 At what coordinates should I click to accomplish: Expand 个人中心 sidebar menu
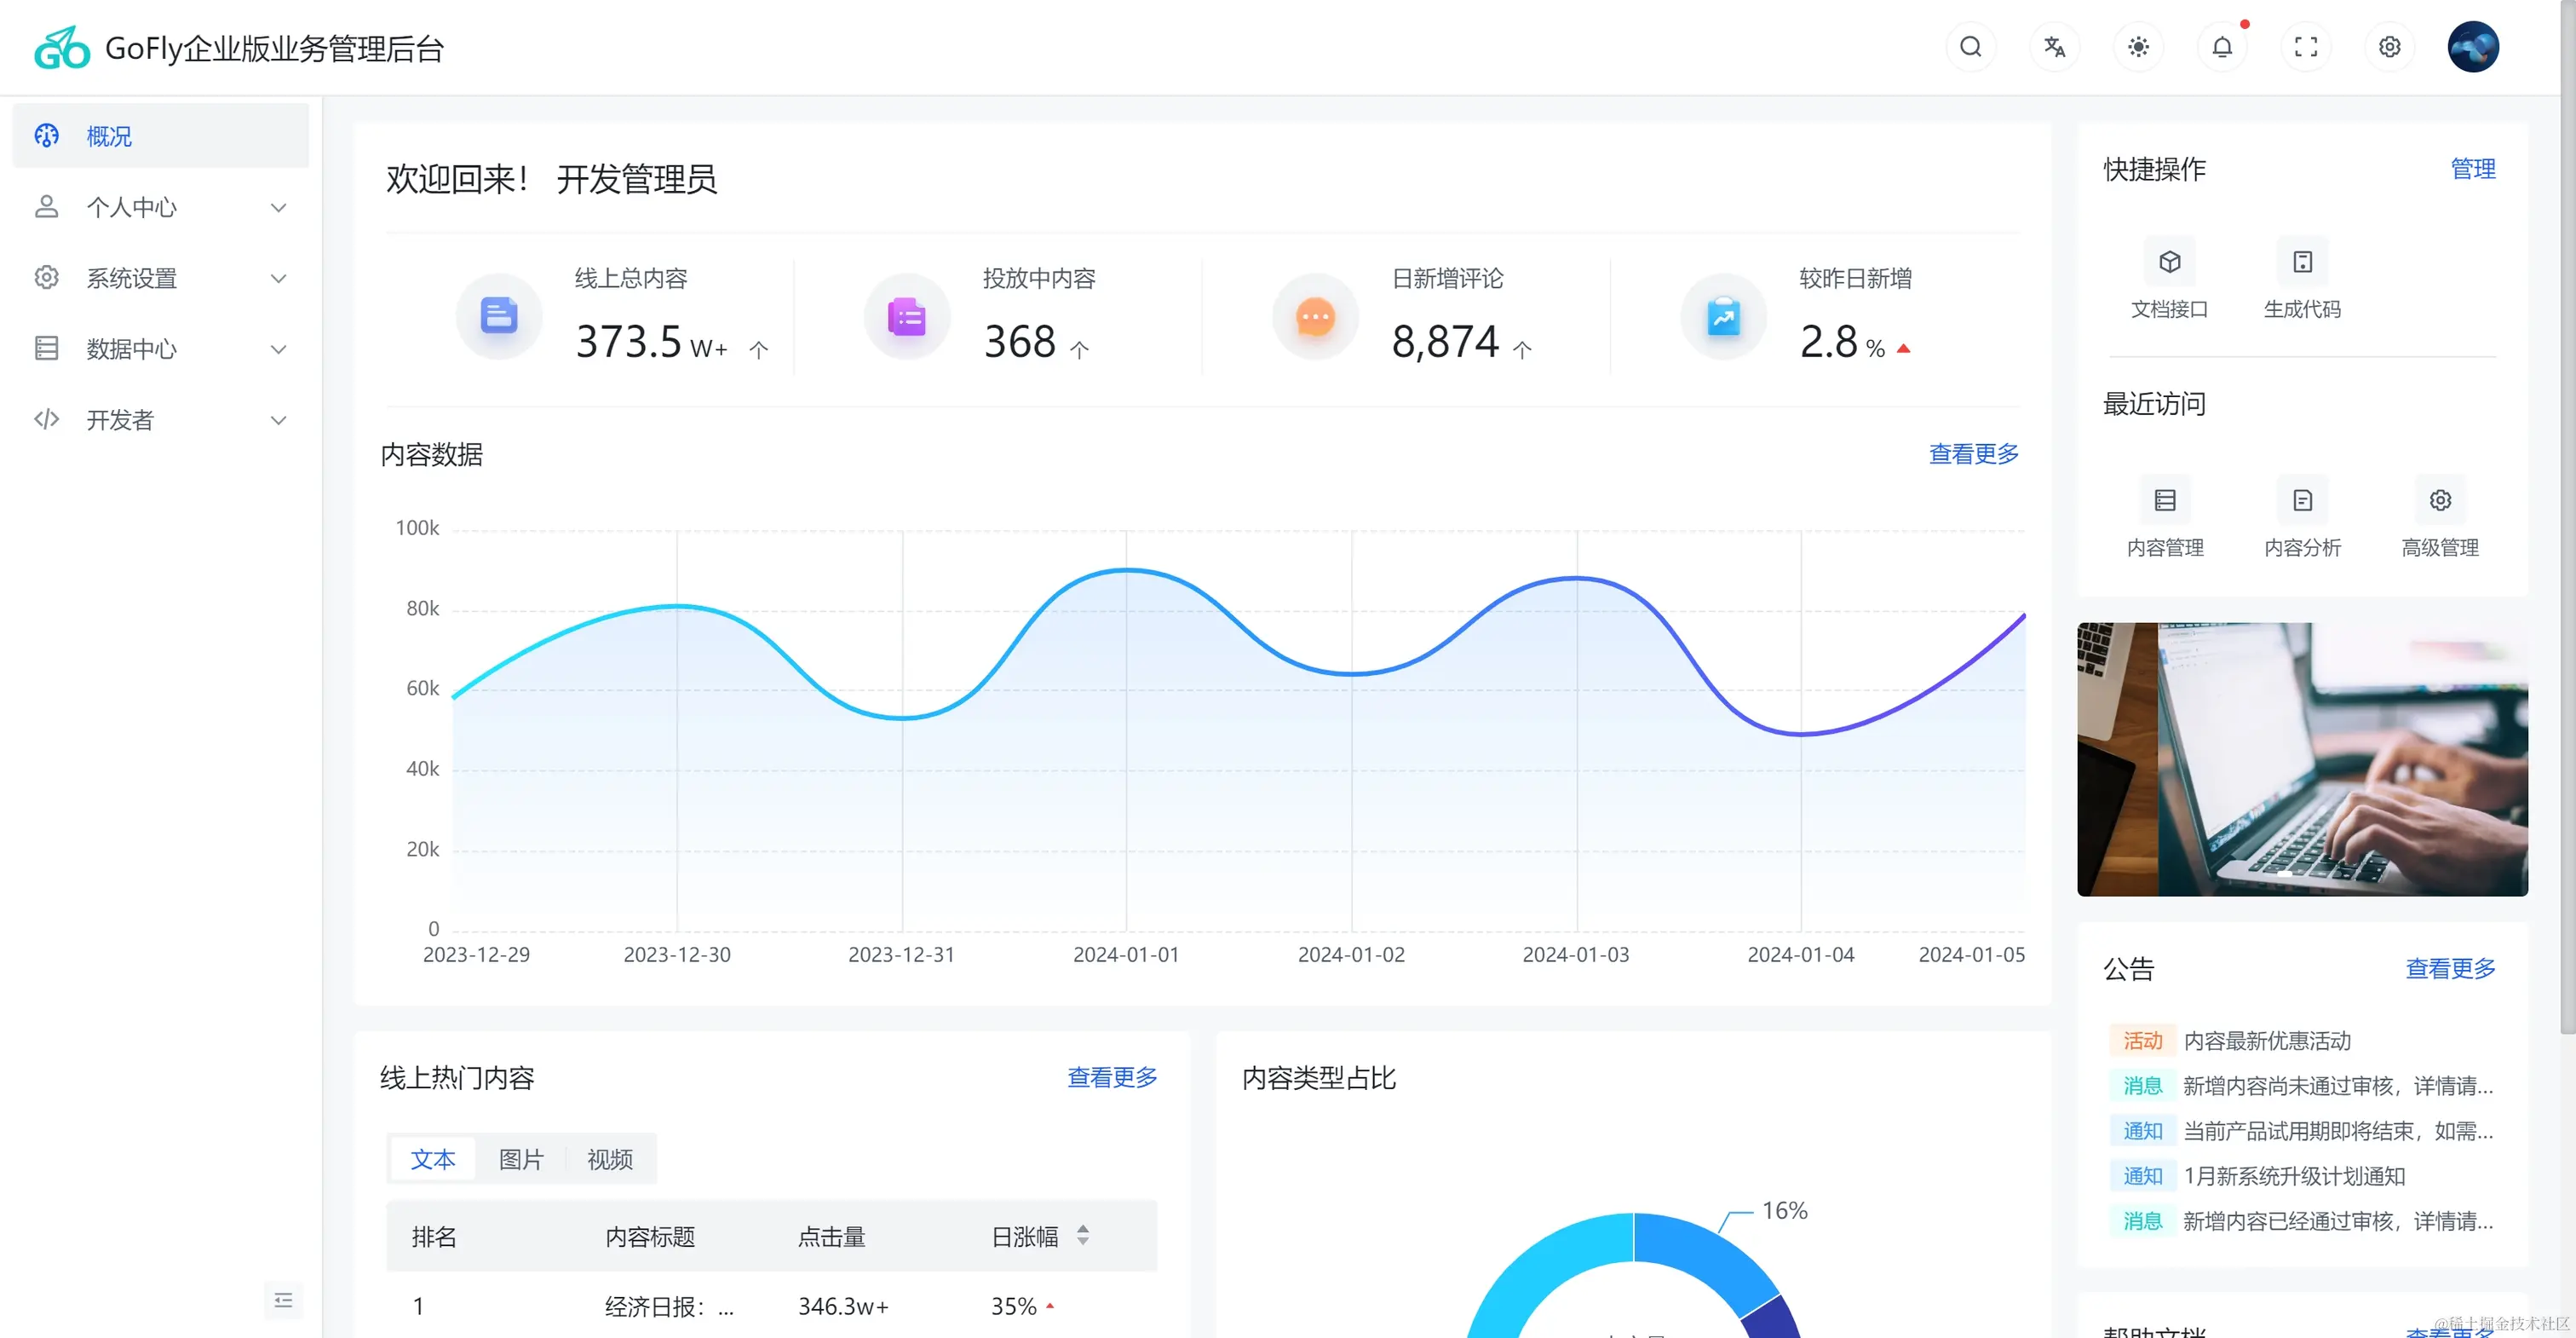tap(160, 207)
